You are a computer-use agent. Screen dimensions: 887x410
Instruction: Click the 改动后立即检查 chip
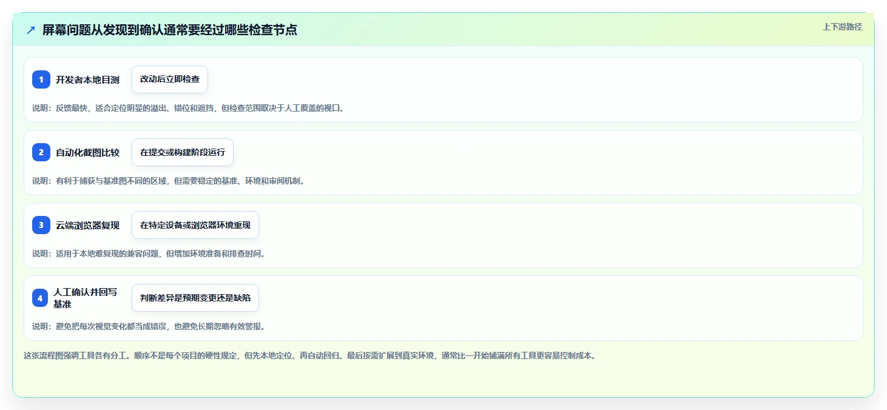[170, 79]
